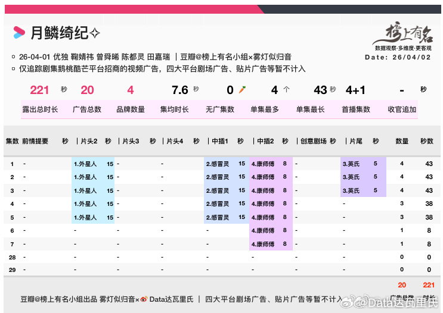Select the title 月鳞绮纪
This screenshot has width=443, height=313.
click(60, 33)
